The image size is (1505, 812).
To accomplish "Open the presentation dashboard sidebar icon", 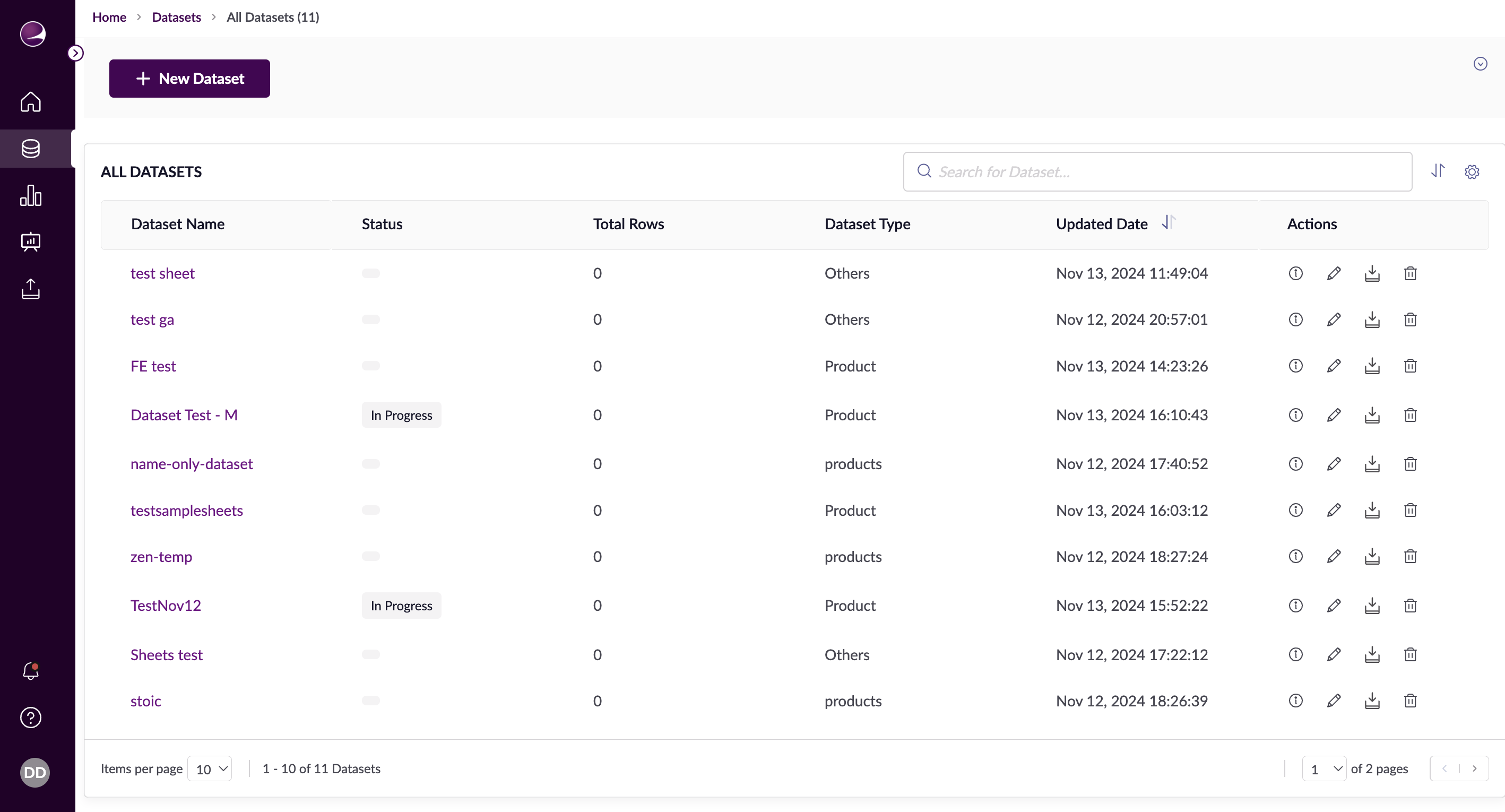I will pyautogui.click(x=30, y=242).
